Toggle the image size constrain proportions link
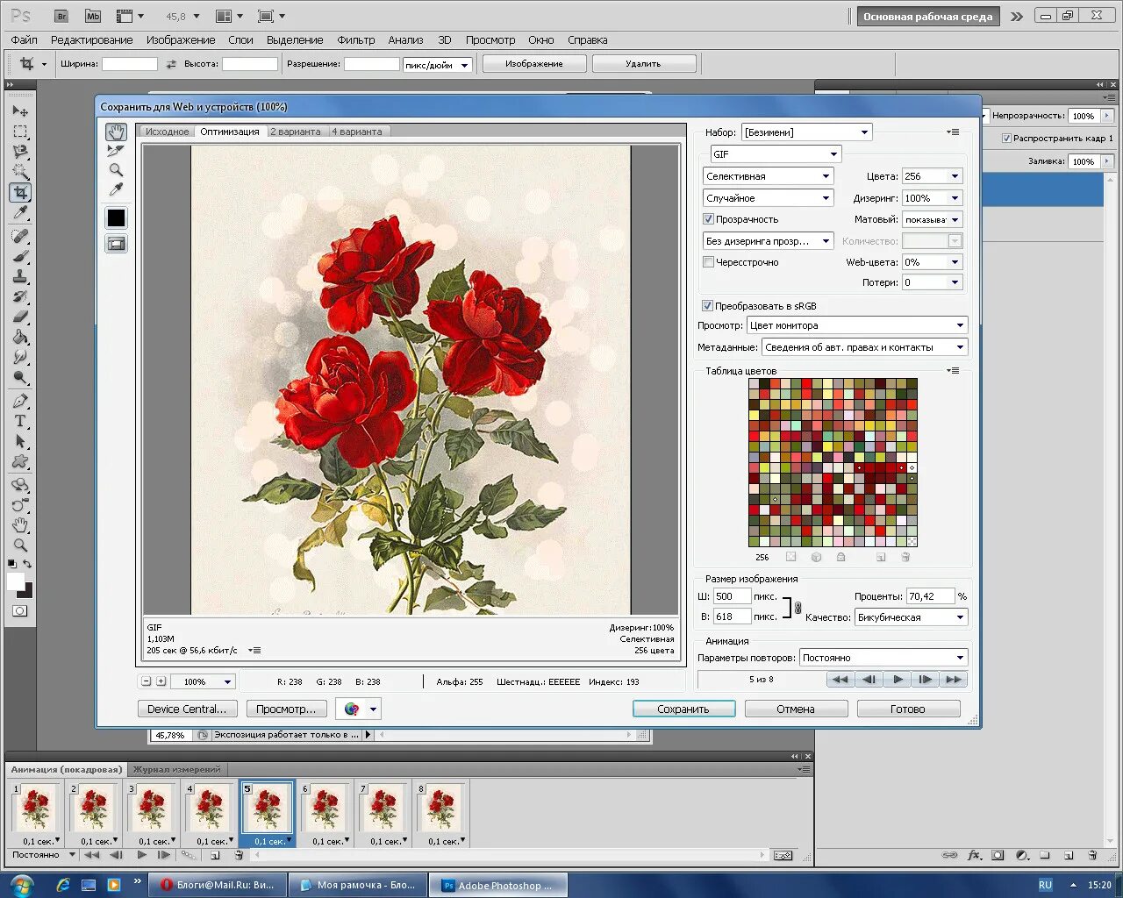The height and width of the screenshot is (898, 1123). [798, 607]
